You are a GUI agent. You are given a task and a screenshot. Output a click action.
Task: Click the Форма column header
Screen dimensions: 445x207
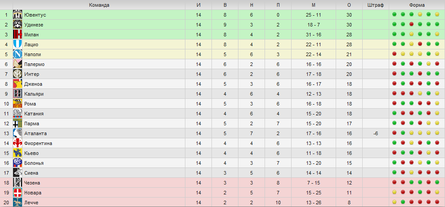(x=417, y=5)
